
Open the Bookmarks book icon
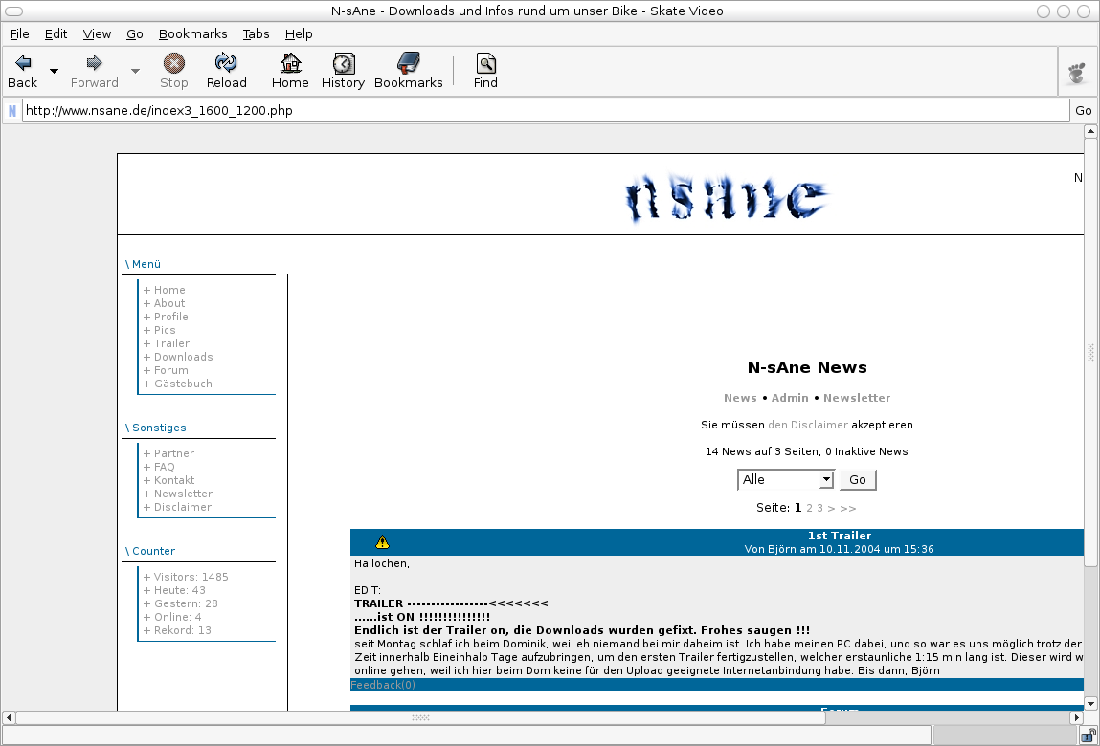point(408,63)
